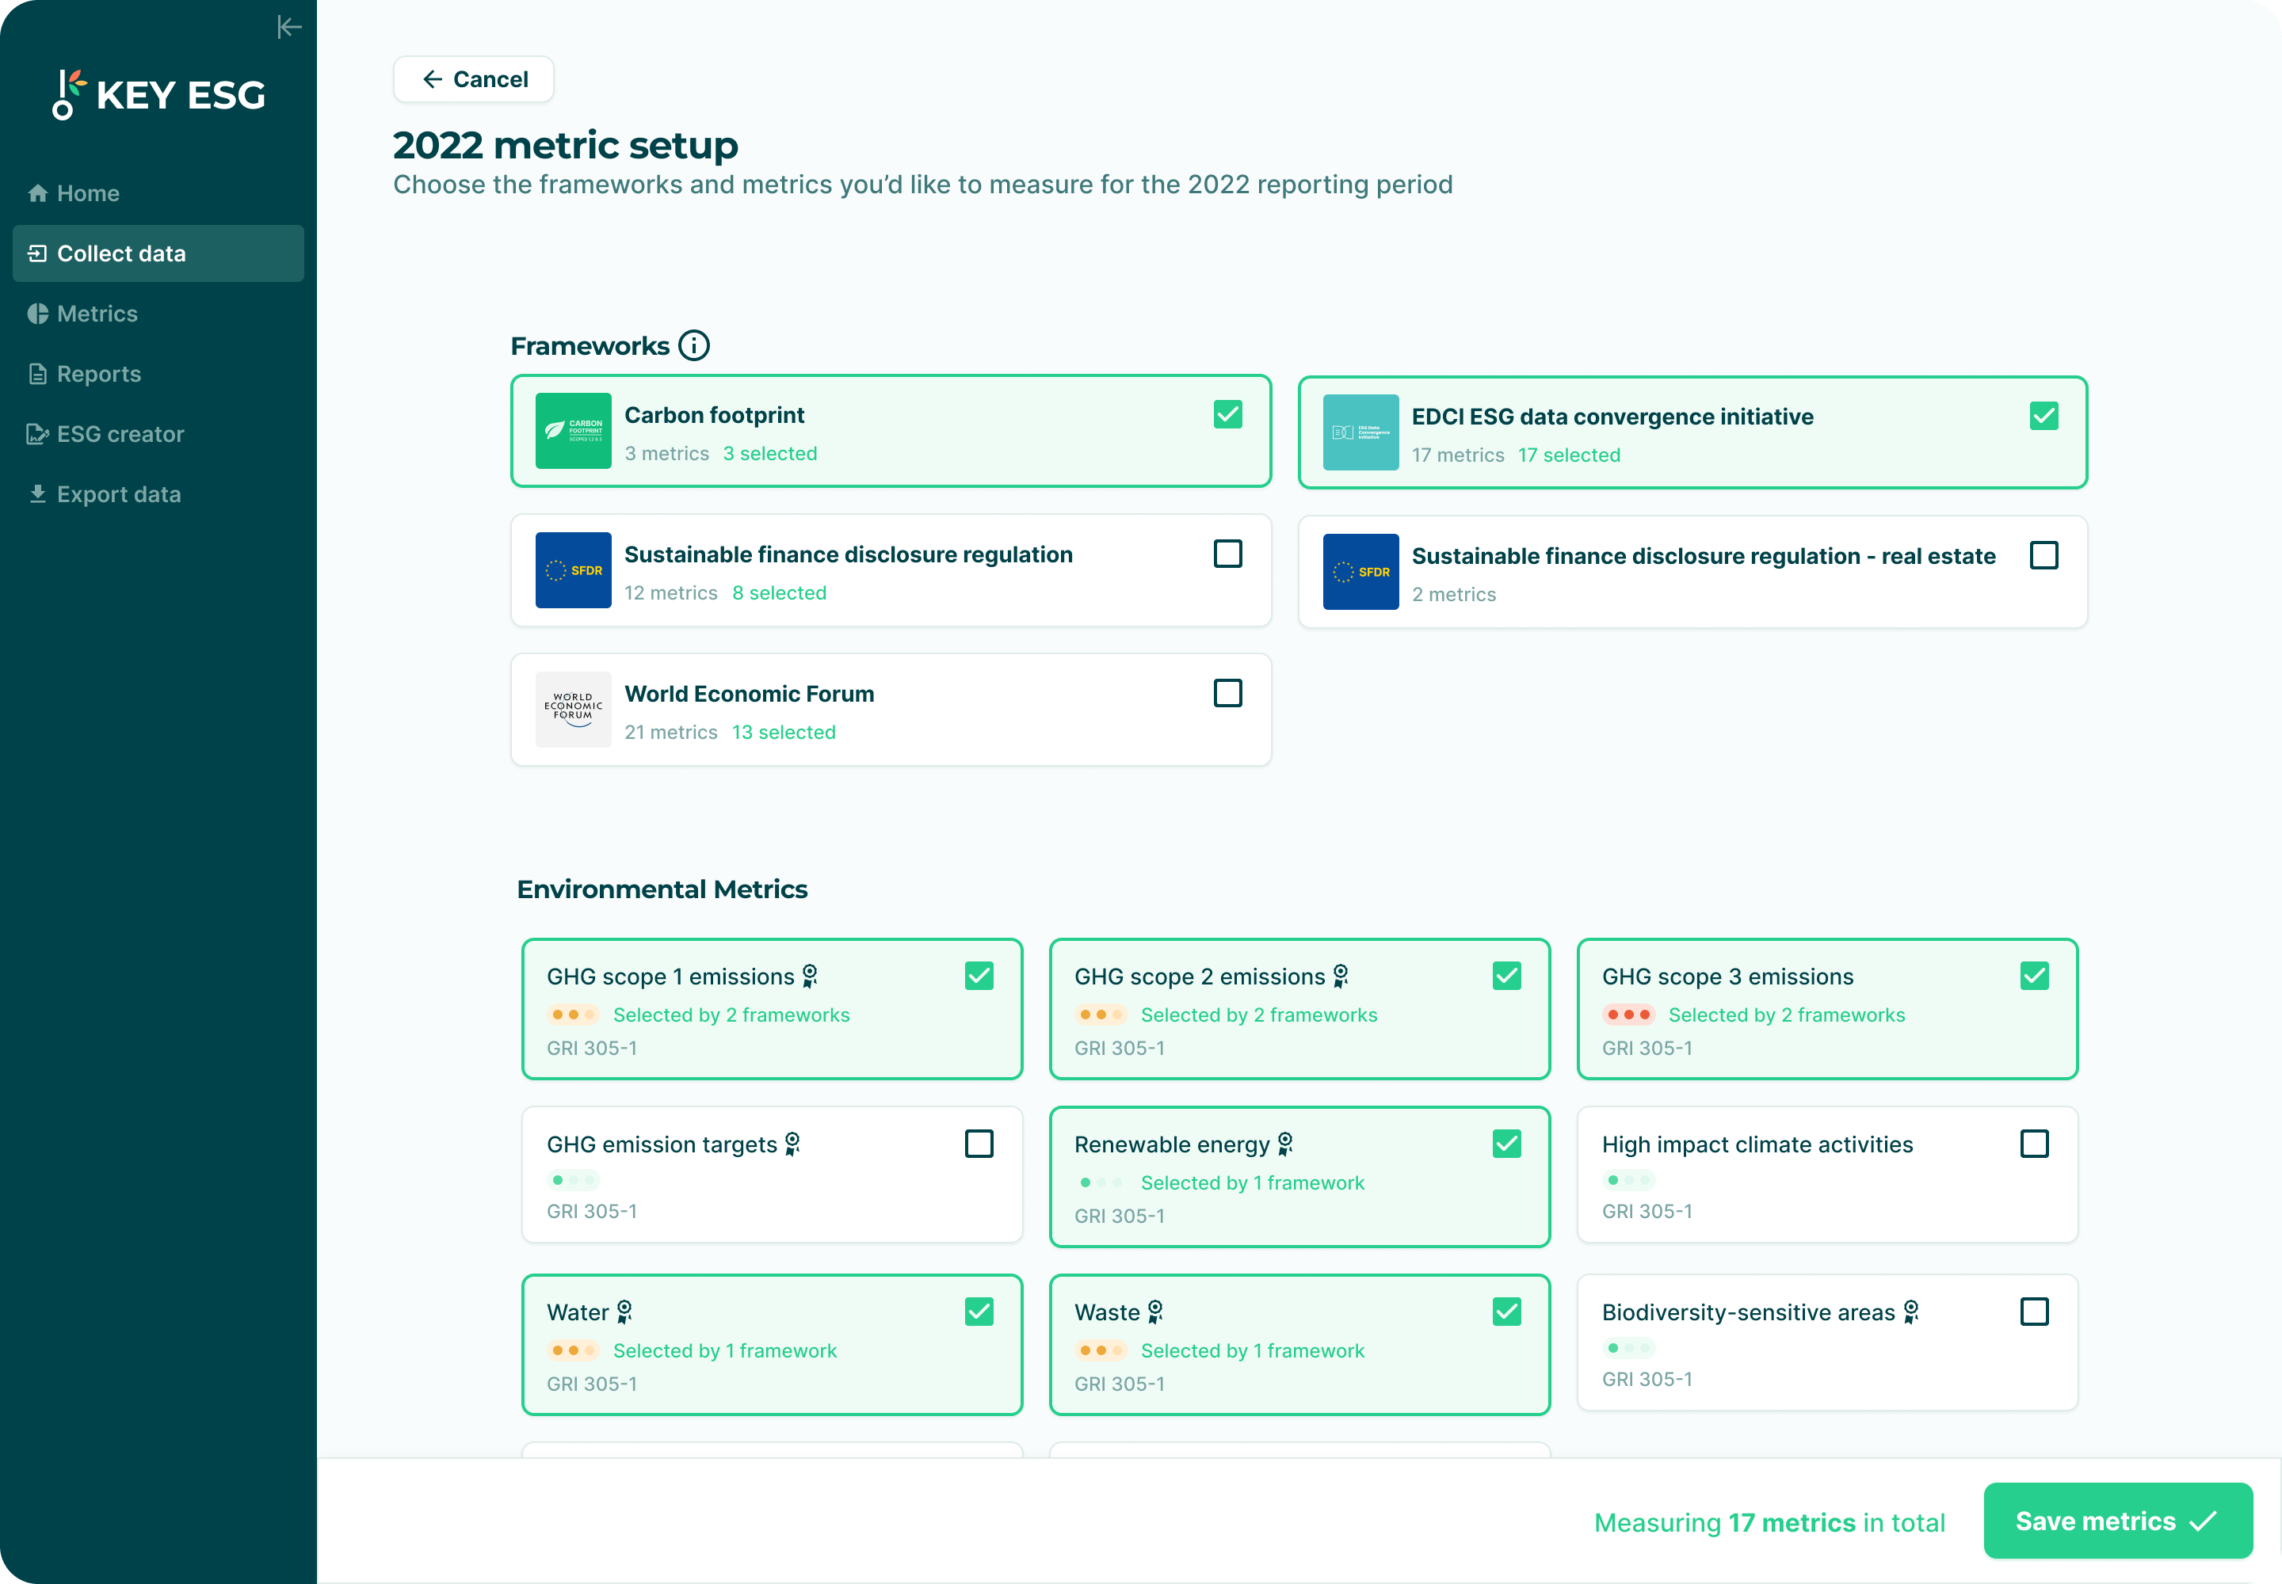Image resolution: width=2282 pixels, height=1584 pixels.
Task: Uncheck the EDCI ESG data convergence initiative framework
Action: (x=2043, y=415)
